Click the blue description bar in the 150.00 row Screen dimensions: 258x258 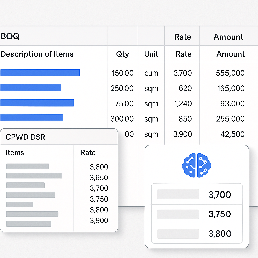(40, 73)
